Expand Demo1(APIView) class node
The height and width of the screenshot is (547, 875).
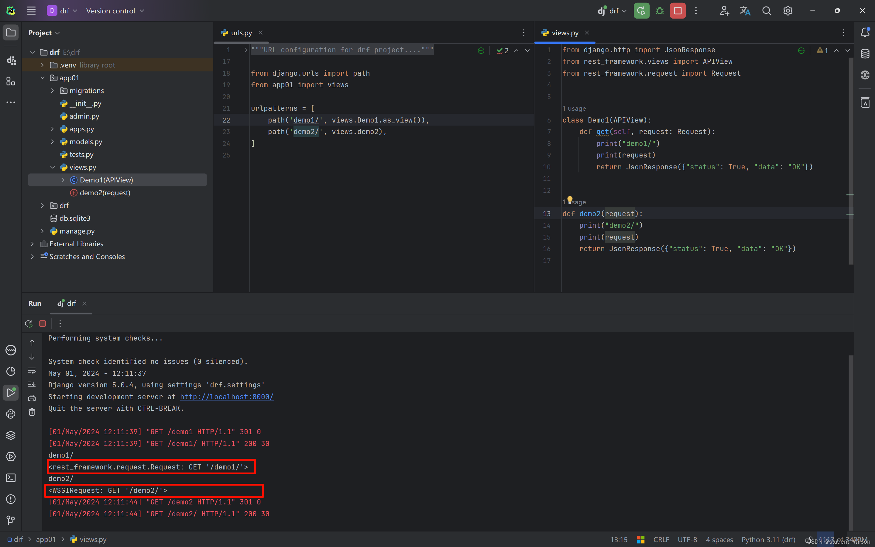tap(63, 180)
